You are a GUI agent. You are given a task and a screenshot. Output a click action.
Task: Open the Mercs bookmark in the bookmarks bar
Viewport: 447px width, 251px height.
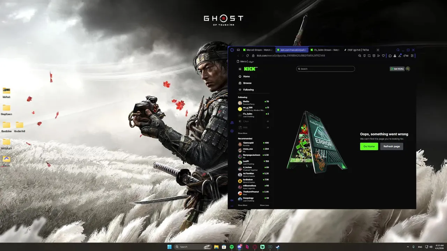[245, 61]
